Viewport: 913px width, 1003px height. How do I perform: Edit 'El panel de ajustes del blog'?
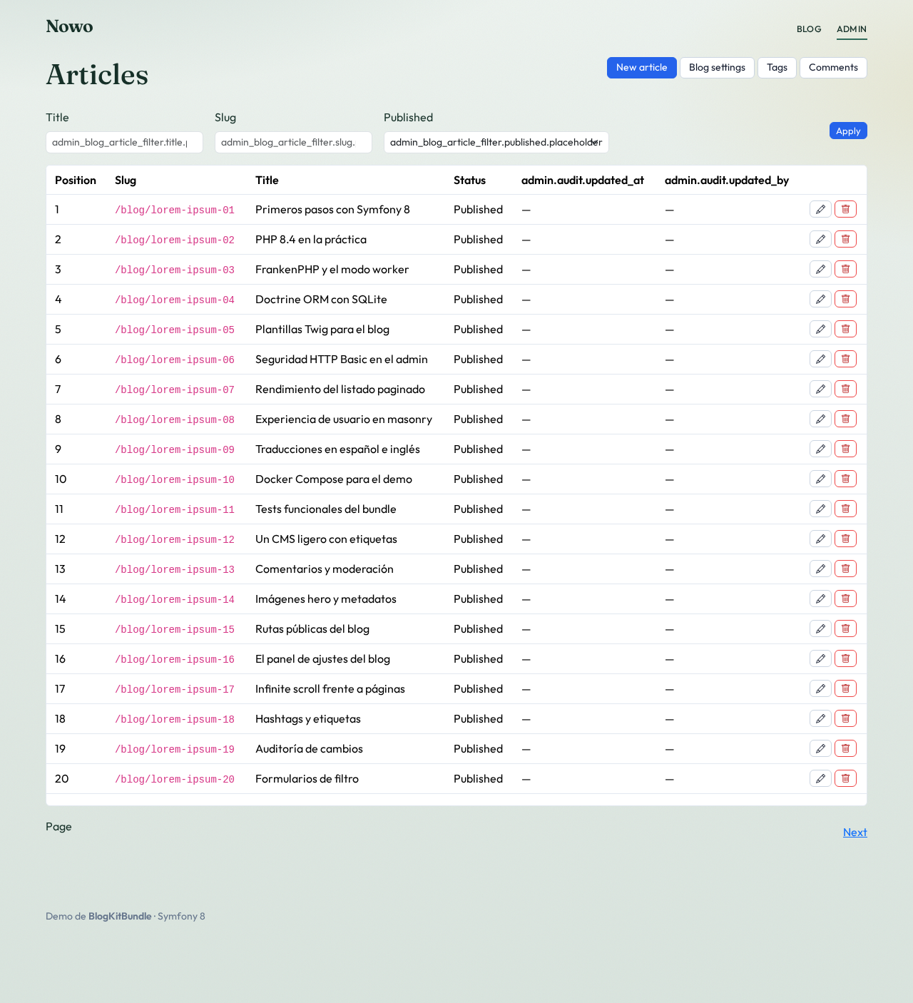tap(820, 658)
